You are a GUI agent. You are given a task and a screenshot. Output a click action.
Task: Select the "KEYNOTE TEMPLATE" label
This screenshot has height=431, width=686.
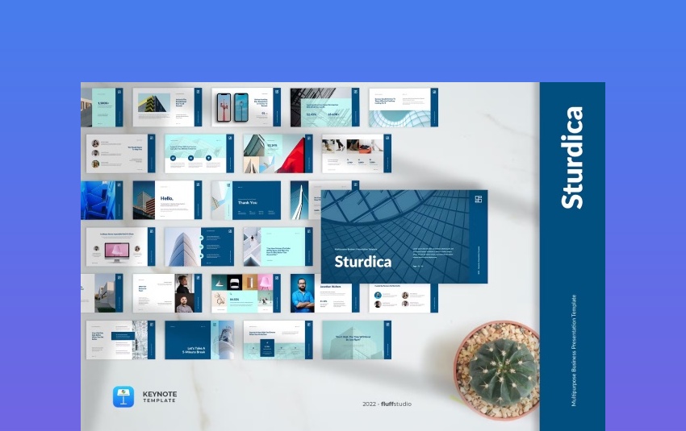tap(160, 396)
